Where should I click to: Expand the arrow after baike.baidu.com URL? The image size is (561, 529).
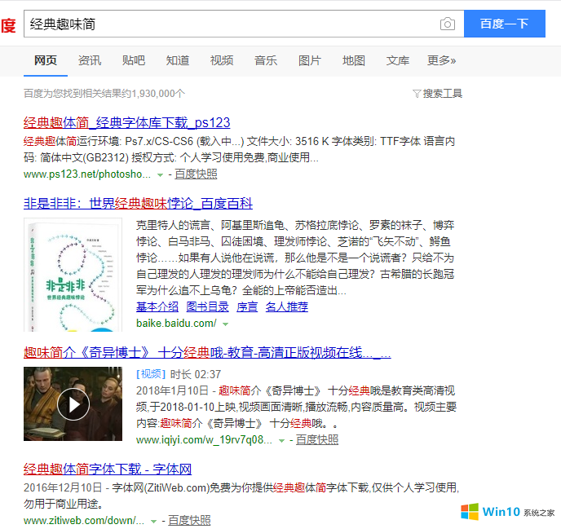tap(225, 324)
